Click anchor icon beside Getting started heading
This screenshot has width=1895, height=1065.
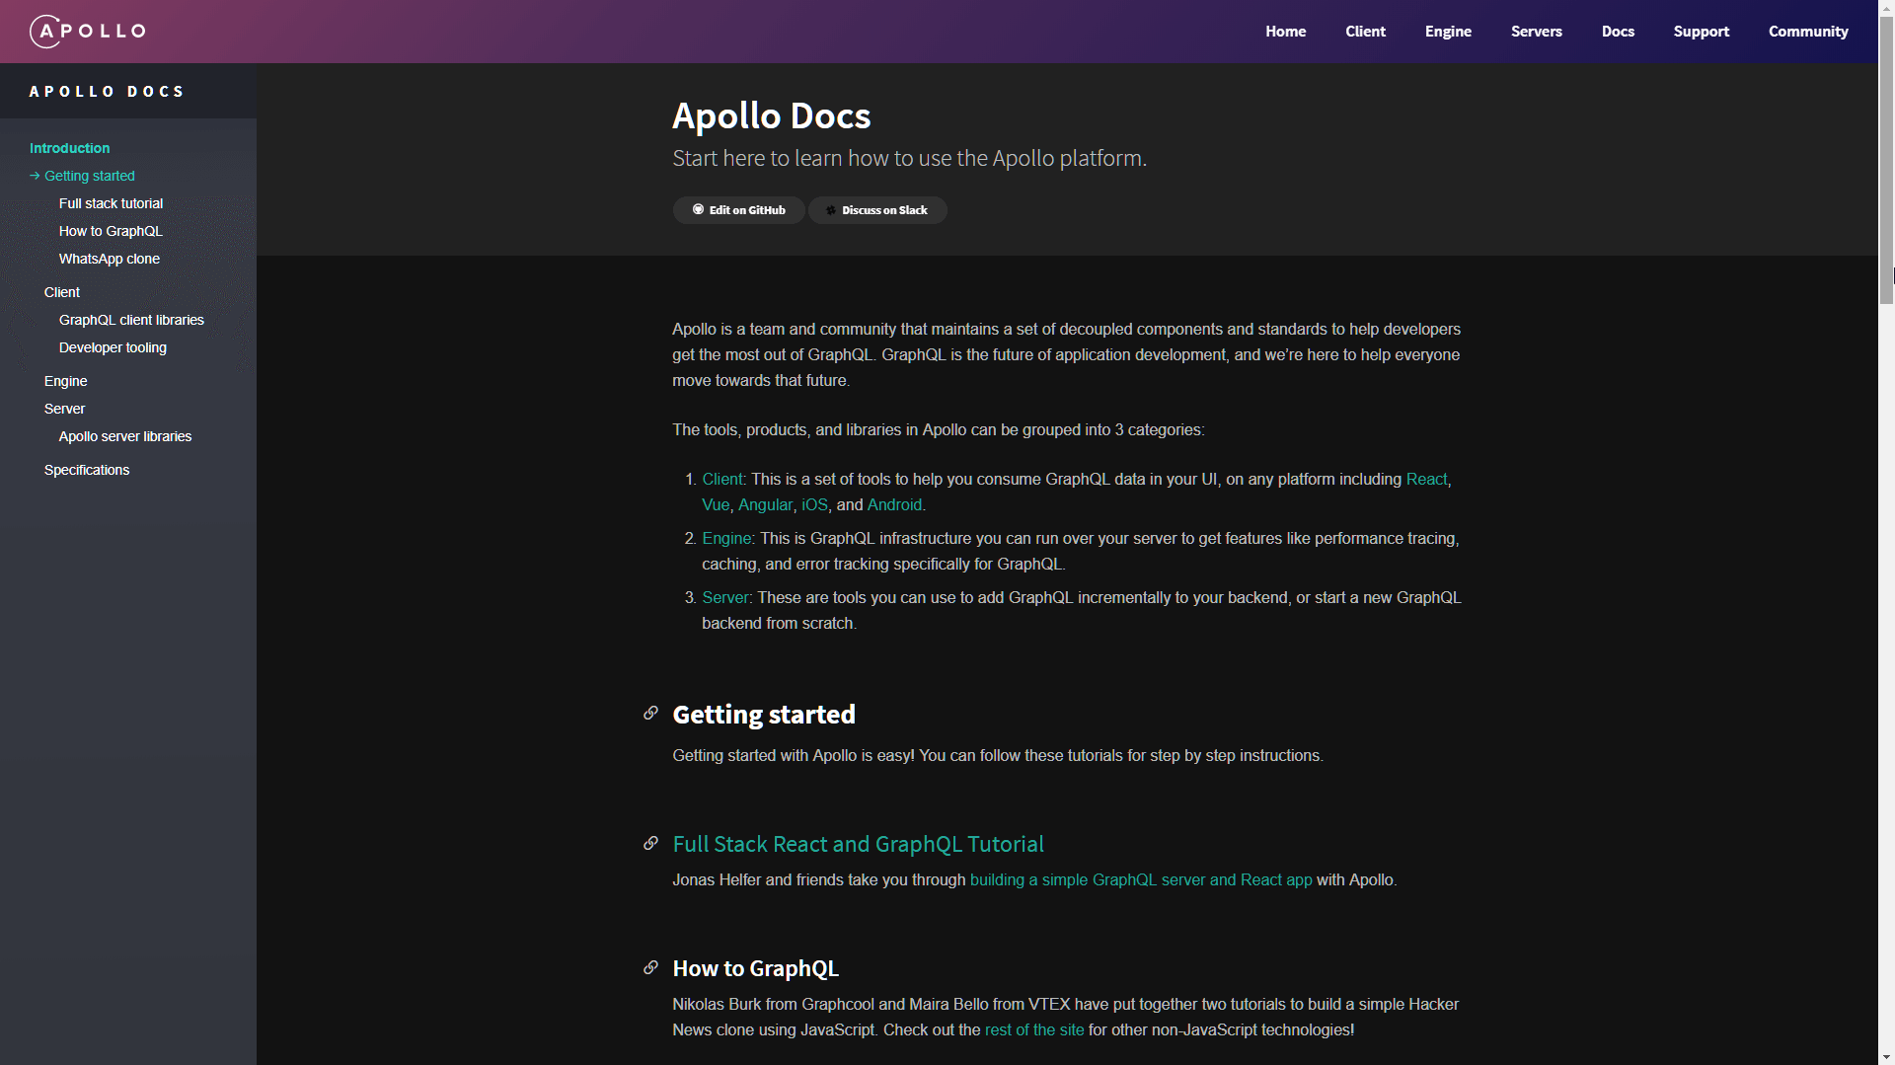(650, 713)
